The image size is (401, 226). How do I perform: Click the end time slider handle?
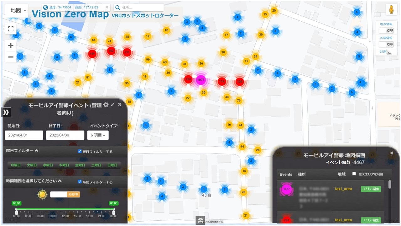tap(114, 212)
